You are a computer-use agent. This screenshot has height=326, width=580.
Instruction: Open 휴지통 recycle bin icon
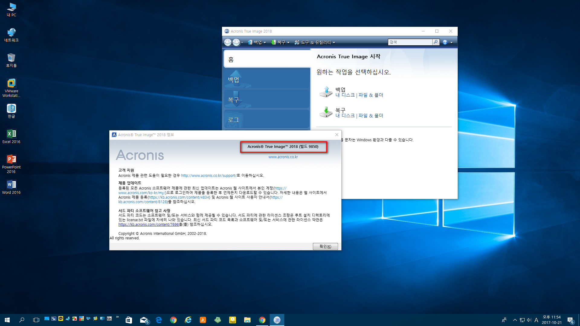(11, 60)
